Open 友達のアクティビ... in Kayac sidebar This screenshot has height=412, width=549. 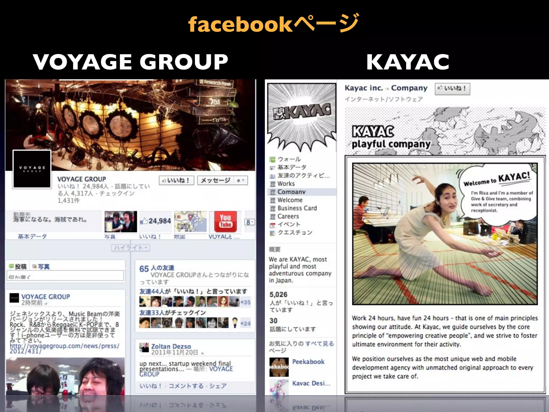point(304,175)
